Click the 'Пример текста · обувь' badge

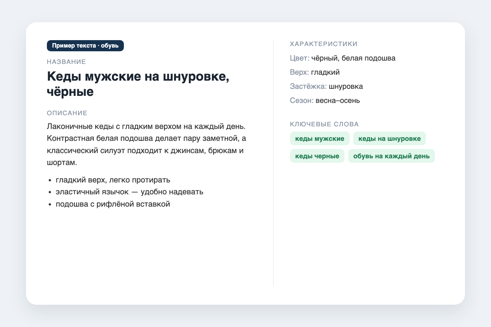[85, 46]
